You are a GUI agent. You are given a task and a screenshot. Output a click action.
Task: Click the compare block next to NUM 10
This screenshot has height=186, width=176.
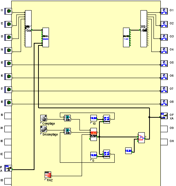click(107, 119)
